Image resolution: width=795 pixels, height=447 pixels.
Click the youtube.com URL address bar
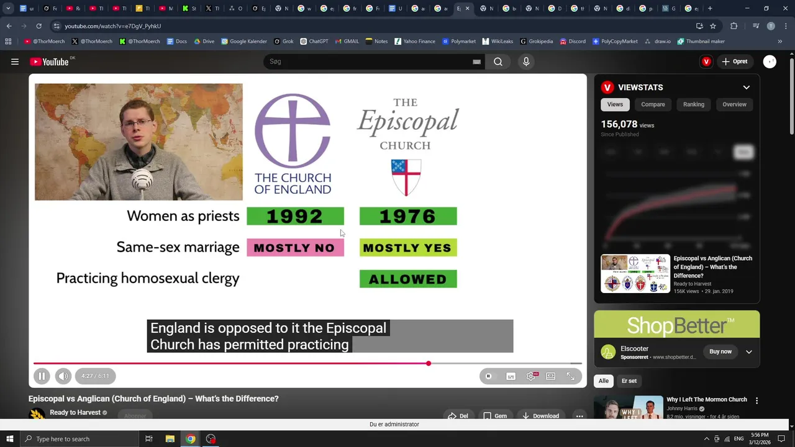tap(373, 26)
